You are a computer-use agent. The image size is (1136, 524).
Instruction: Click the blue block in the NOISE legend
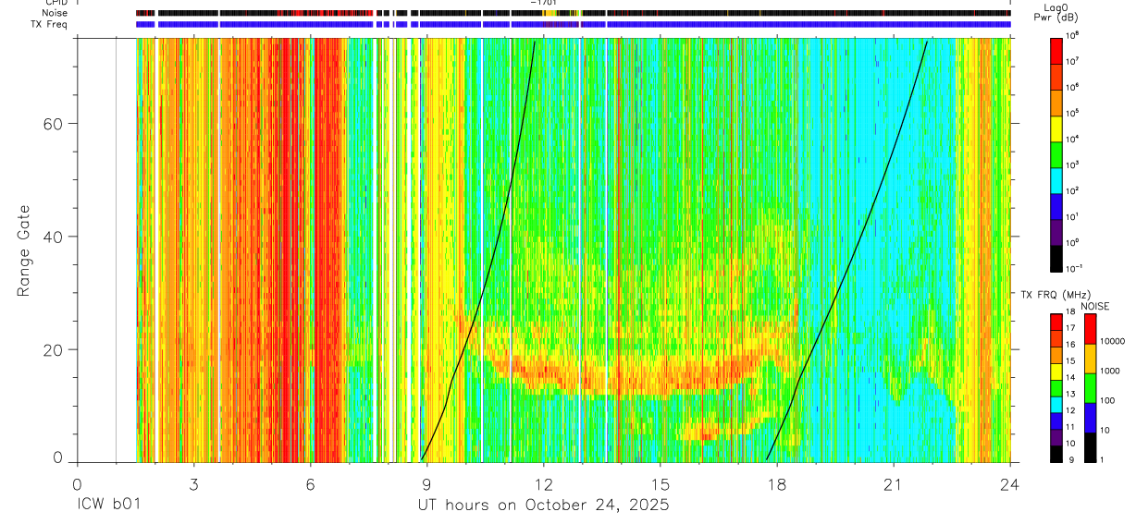1090,418
